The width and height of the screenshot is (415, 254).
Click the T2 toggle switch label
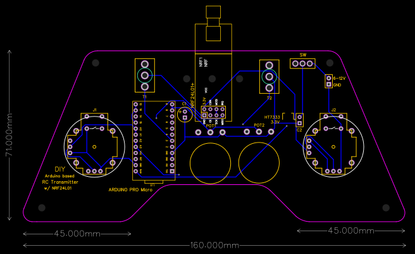point(269,98)
